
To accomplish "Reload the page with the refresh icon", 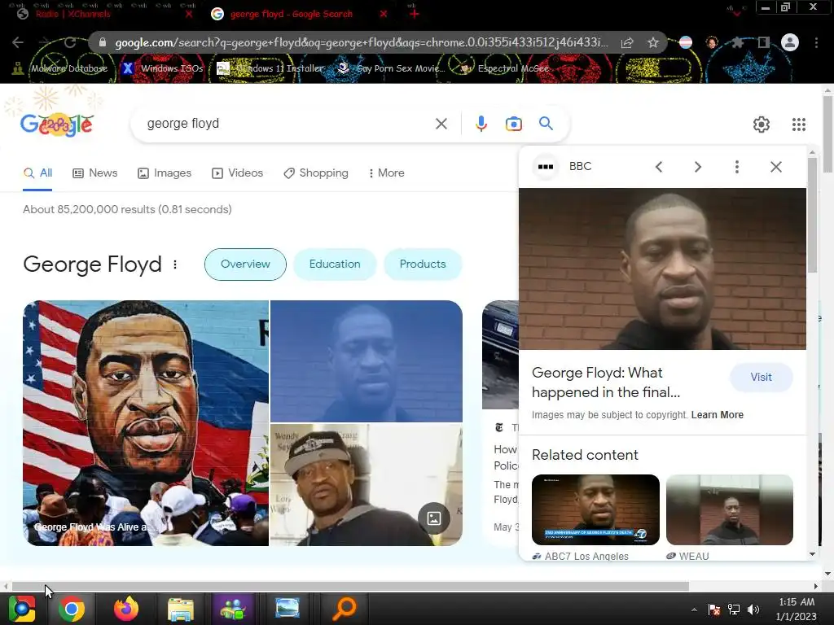I will pos(70,42).
